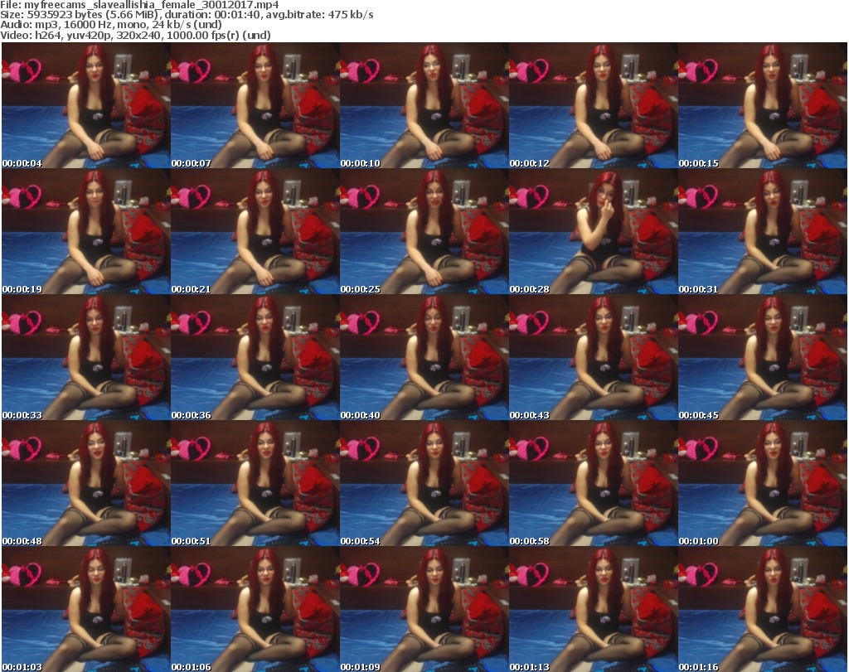Choose the frame marked 00:00:54

click(424, 484)
